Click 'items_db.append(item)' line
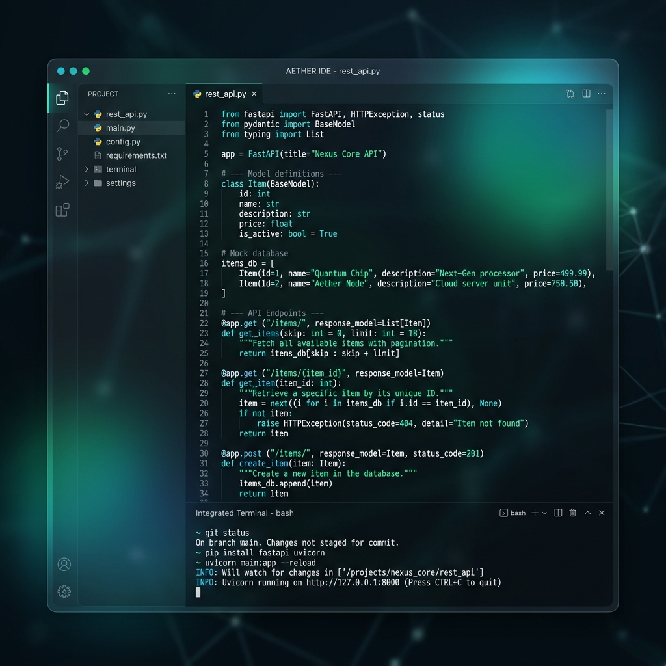This screenshot has height=666, width=666. 286,483
